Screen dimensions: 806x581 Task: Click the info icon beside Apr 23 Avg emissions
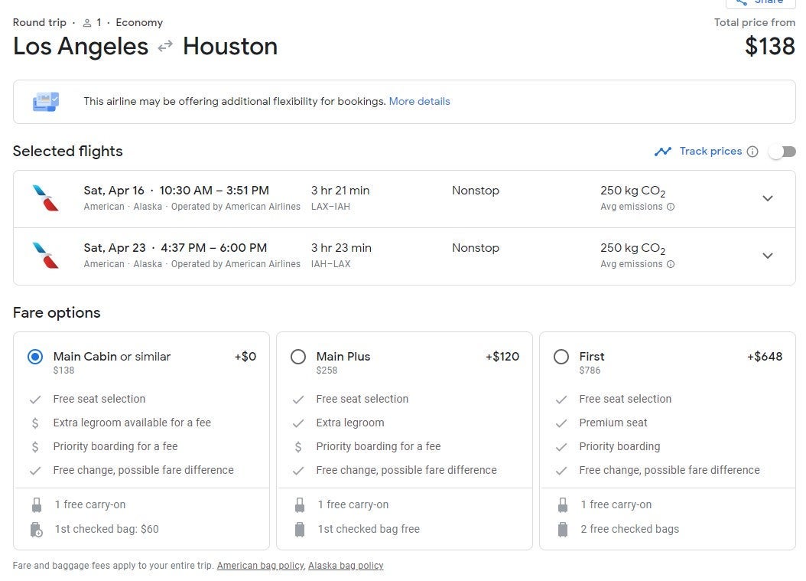671,264
